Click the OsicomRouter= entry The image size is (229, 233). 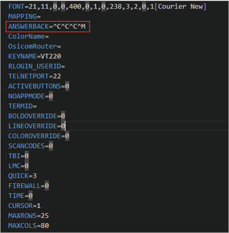click(x=35, y=46)
